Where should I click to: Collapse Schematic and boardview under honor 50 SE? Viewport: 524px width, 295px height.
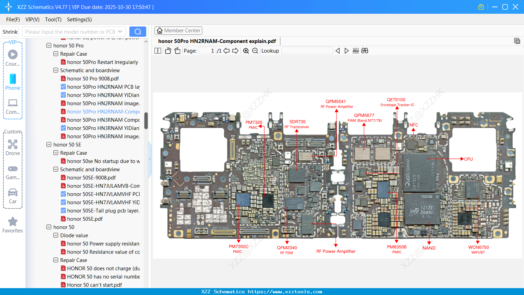click(56, 169)
